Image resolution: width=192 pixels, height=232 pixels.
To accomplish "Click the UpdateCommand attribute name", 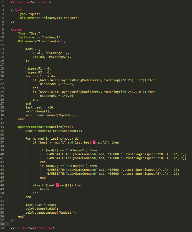I will (30, 127).
